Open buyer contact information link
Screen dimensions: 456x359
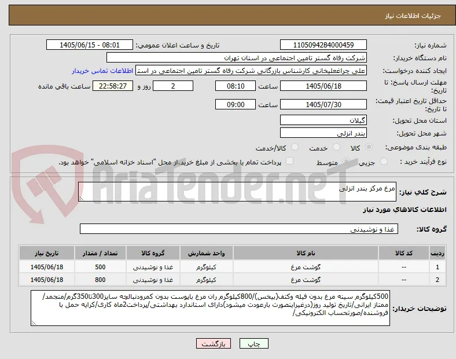[x=102, y=71]
